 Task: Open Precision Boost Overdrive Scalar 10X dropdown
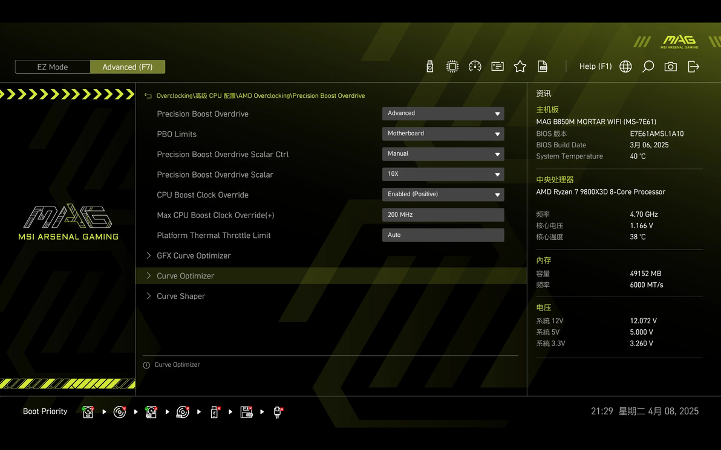(443, 174)
